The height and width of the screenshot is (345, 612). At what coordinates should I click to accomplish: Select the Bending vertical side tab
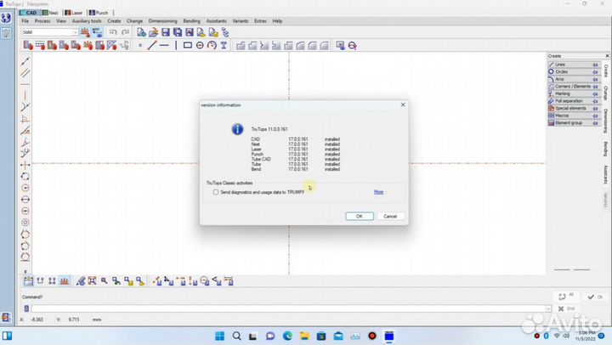click(x=606, y=149)
